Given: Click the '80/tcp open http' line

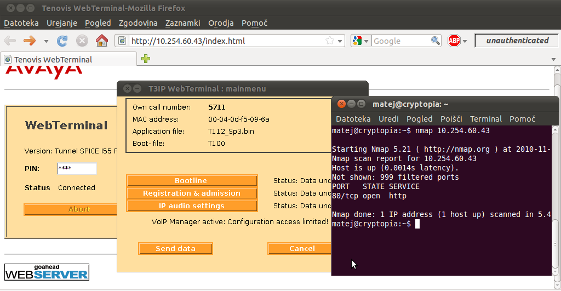Looking at the screenshot, I should click(369, 196).
